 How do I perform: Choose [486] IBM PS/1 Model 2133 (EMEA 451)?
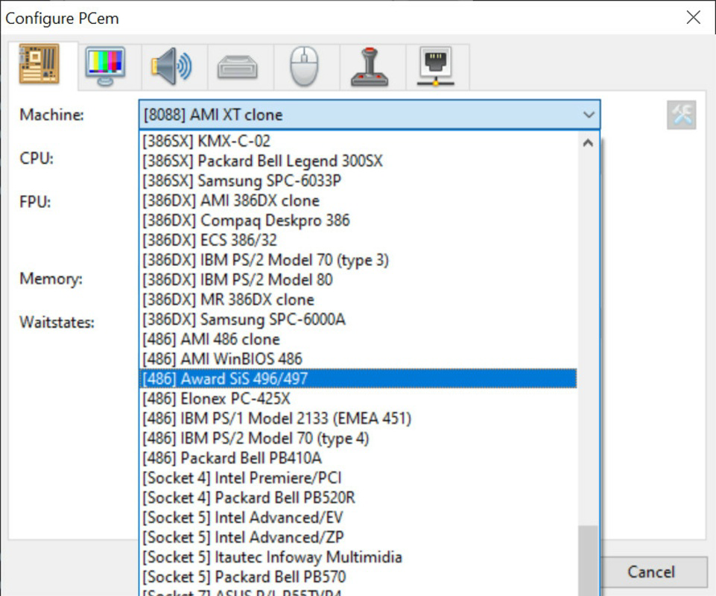358,419
